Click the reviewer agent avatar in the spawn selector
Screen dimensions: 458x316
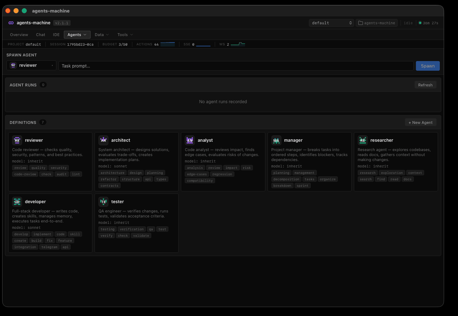click(x=13, y=65)
